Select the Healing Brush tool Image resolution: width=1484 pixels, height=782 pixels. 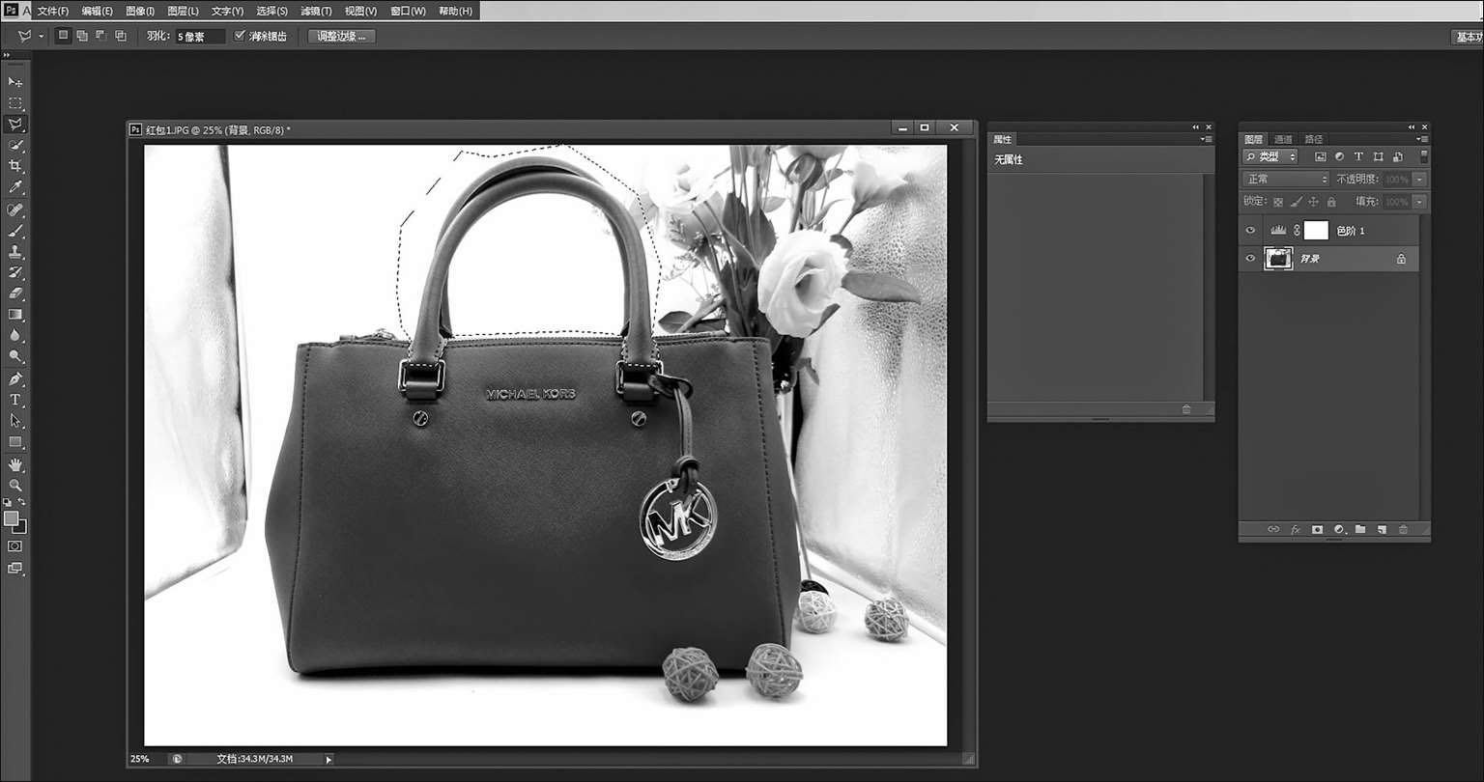(15, 209)
